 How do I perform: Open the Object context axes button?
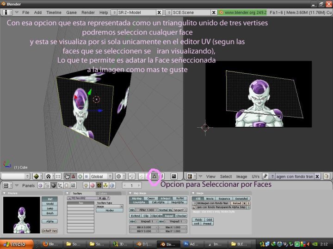click(60, 185)
